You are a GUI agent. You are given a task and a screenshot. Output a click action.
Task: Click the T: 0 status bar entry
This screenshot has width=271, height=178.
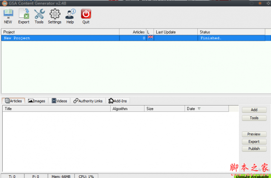coord(12,177)
